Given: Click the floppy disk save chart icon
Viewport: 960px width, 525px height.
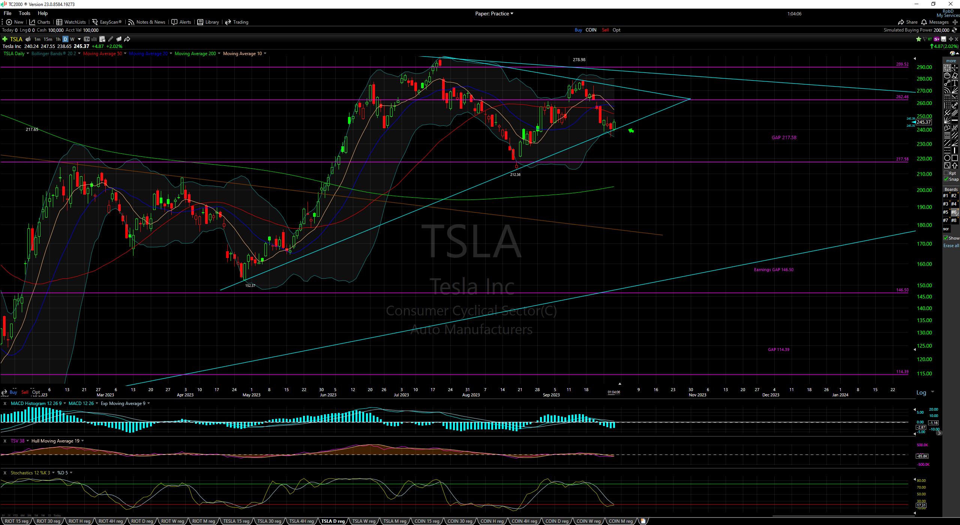Looking at the screenshot, I should (943, 39).
